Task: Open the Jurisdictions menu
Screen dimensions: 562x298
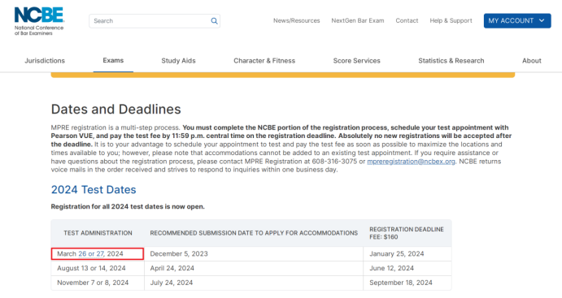Action: click(x=45, y=61)
